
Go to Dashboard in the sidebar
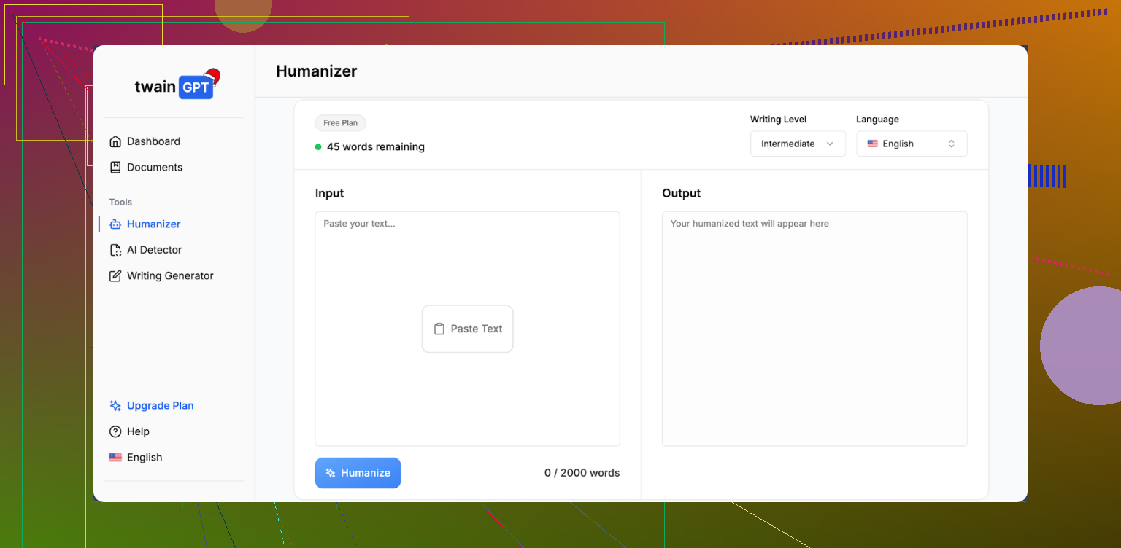click(x=153, y=141)
